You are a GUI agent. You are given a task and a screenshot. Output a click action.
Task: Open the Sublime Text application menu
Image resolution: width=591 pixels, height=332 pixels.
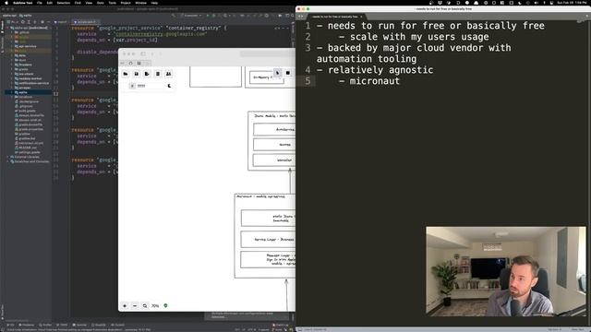22,3
